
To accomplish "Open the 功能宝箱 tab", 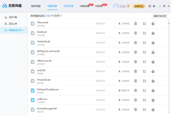I will point(84,6).
